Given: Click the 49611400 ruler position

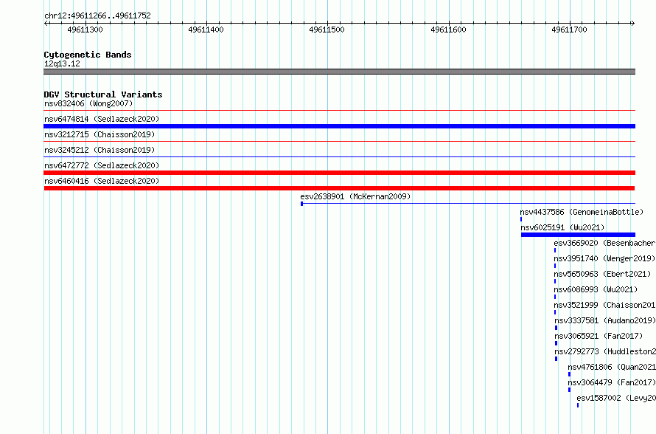Looking at the screenshot, I should (x=206, y=30).
